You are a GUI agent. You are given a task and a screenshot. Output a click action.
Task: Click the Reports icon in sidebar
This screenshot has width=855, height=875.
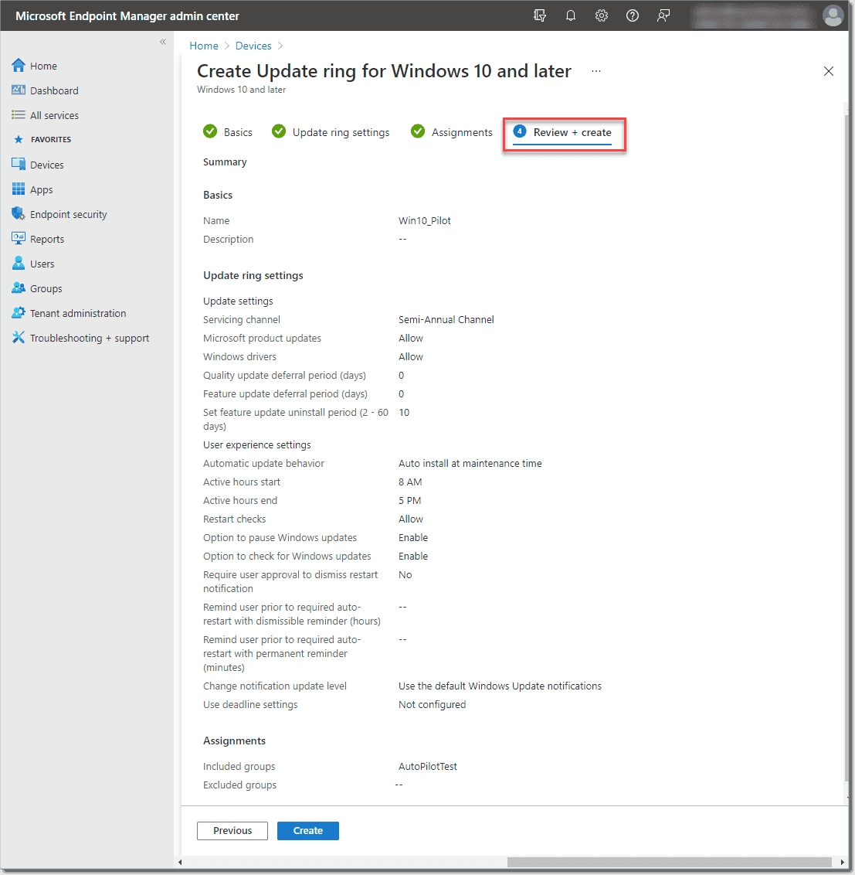(19, 239)
